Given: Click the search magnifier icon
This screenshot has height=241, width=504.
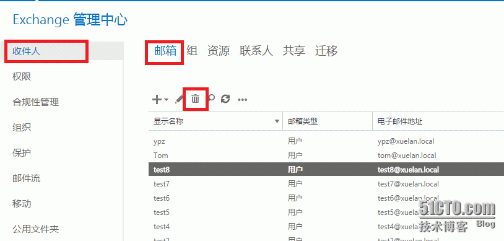Looking at the screenshot, I should coord(211,99).
